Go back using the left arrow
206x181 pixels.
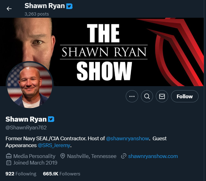pos(9,9)
